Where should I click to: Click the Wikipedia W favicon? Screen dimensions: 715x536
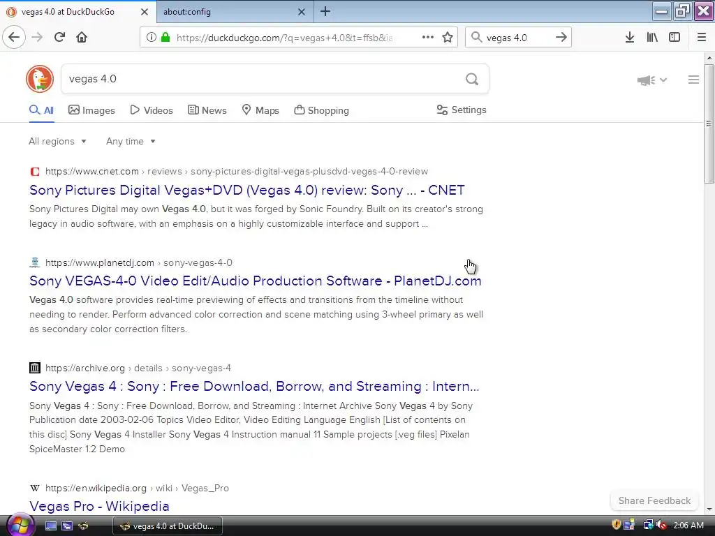35,488
